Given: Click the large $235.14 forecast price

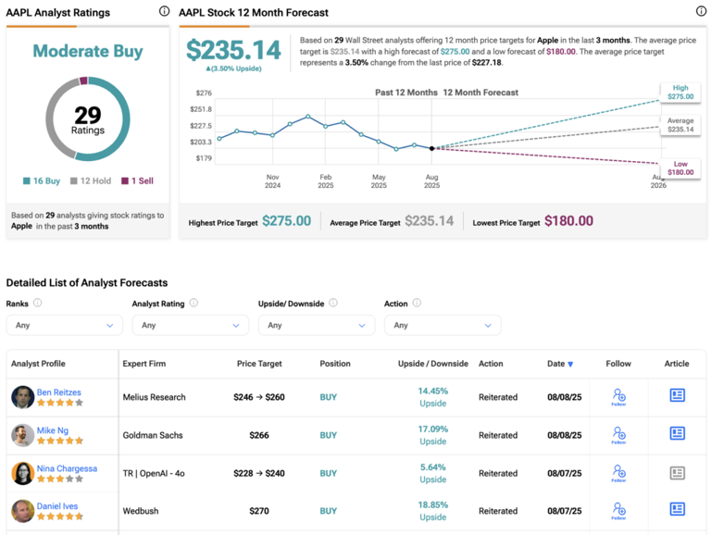Looking at the screenshot, I should pos(233,50).
